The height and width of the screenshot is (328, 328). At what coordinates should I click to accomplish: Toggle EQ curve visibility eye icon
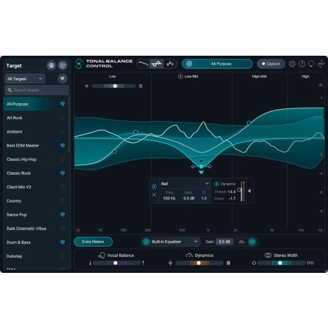click(252, 242)
